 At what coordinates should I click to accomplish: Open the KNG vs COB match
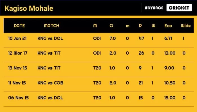50,83
